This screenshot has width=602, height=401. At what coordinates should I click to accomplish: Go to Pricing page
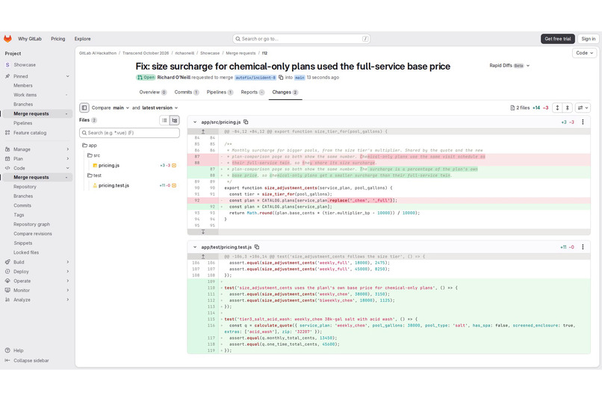click(58, 39)
